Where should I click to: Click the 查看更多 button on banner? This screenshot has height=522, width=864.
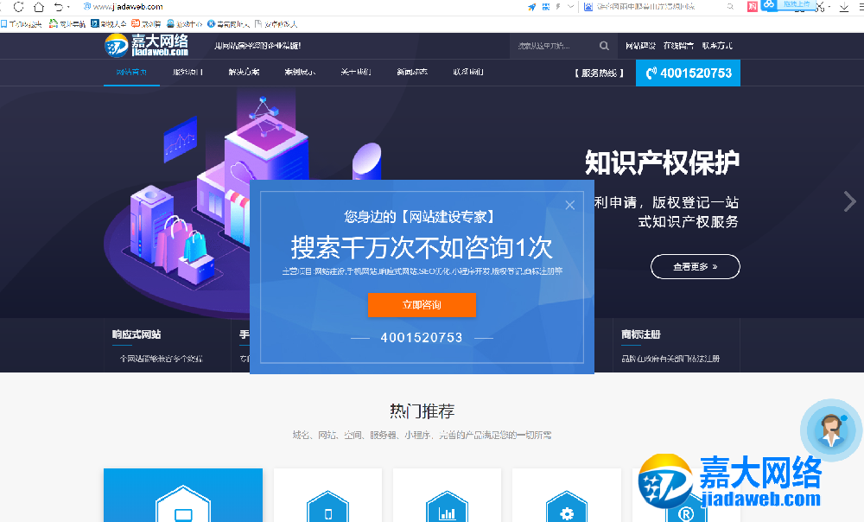(695, 267)
